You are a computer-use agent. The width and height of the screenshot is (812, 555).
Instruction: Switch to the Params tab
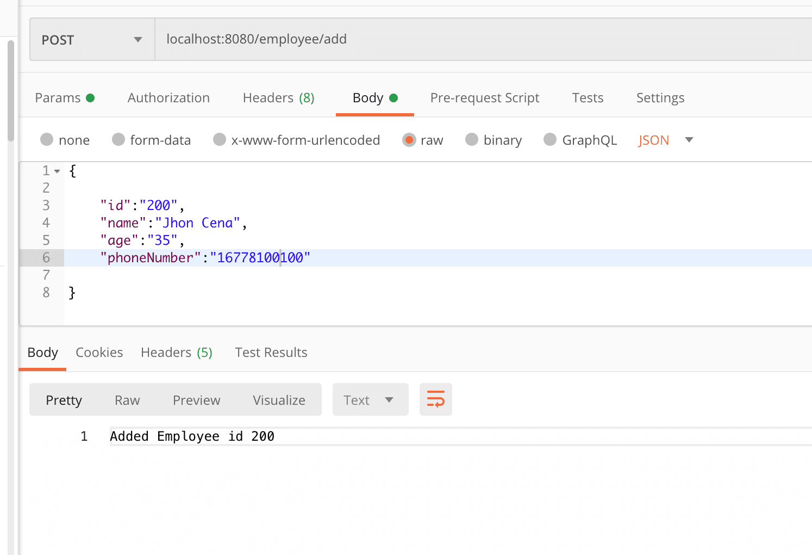point(65,98)
